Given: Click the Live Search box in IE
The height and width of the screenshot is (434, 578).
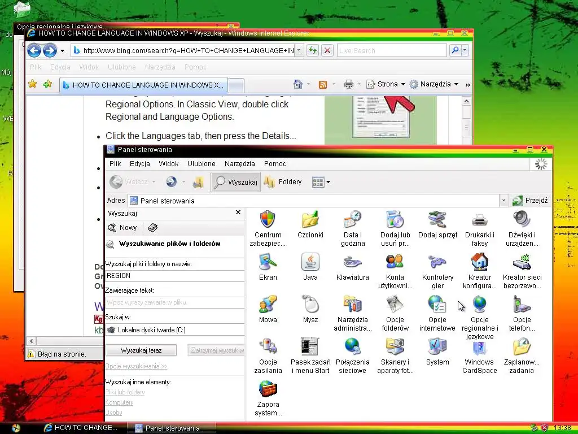Looking at the screenshot, I should [x=392, y=50].
